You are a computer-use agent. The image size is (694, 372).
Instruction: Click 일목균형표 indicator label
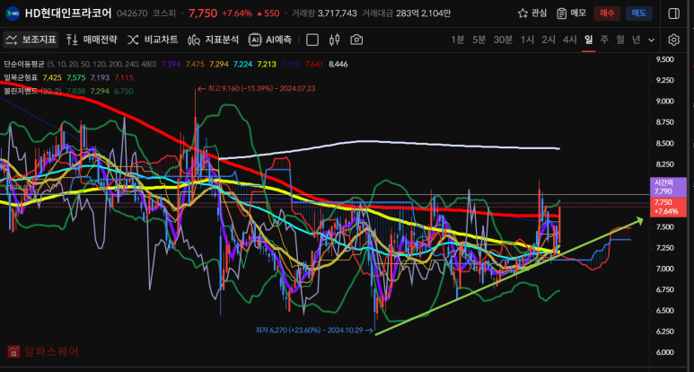pos(21,78)
